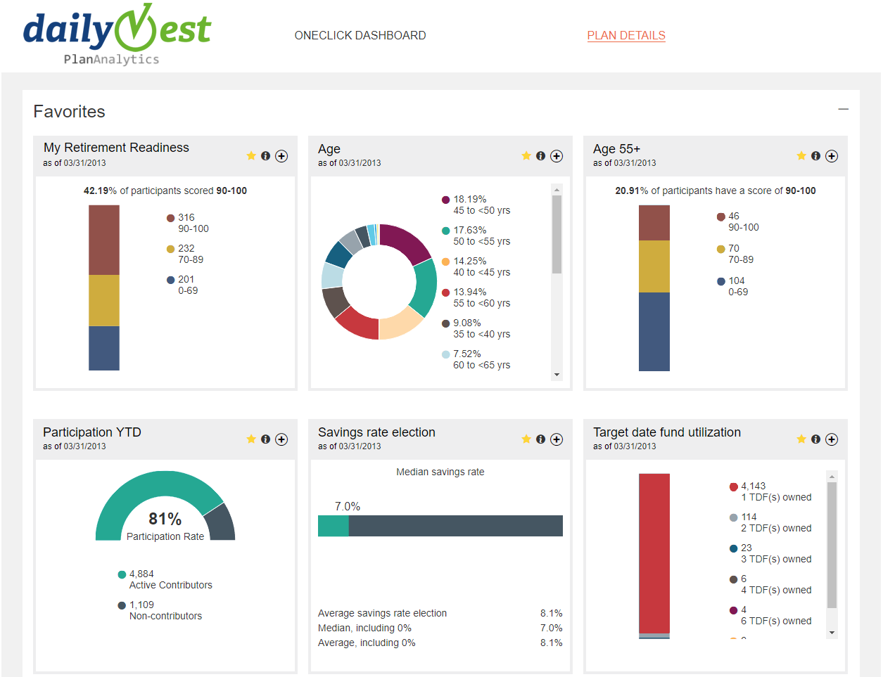Viewport: 883px width, 677px height.
Task: Collapse the Favorites section
Action: tap(844, 110)
